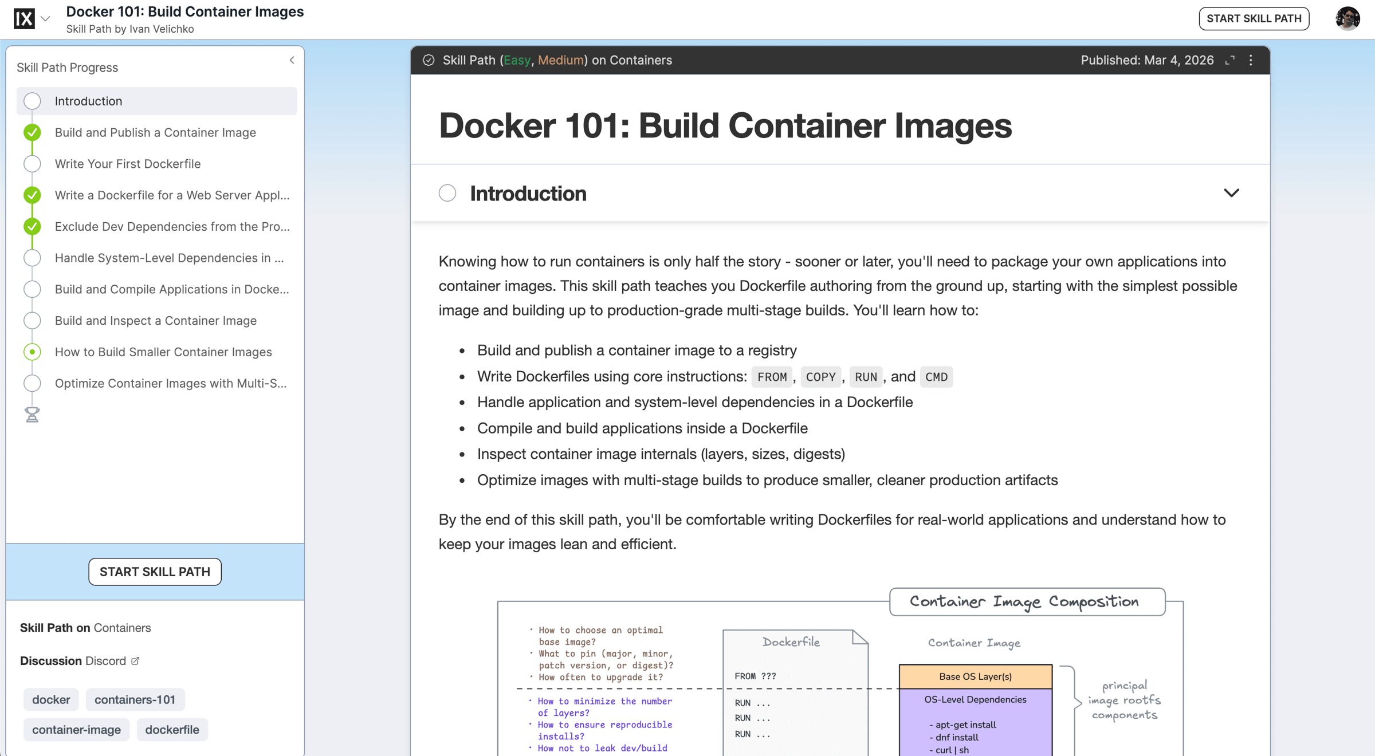Click the fullscreen expand icon

pyautogui.click(x=1229, y=60)
